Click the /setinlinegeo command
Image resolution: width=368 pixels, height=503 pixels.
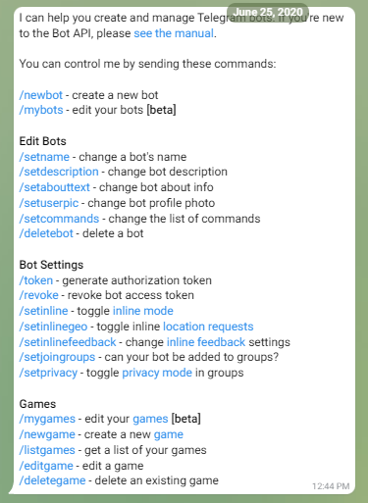(x=53, y=327)
